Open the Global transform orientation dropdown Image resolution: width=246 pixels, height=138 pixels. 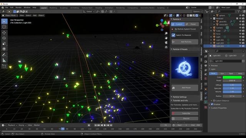(89, 11)
